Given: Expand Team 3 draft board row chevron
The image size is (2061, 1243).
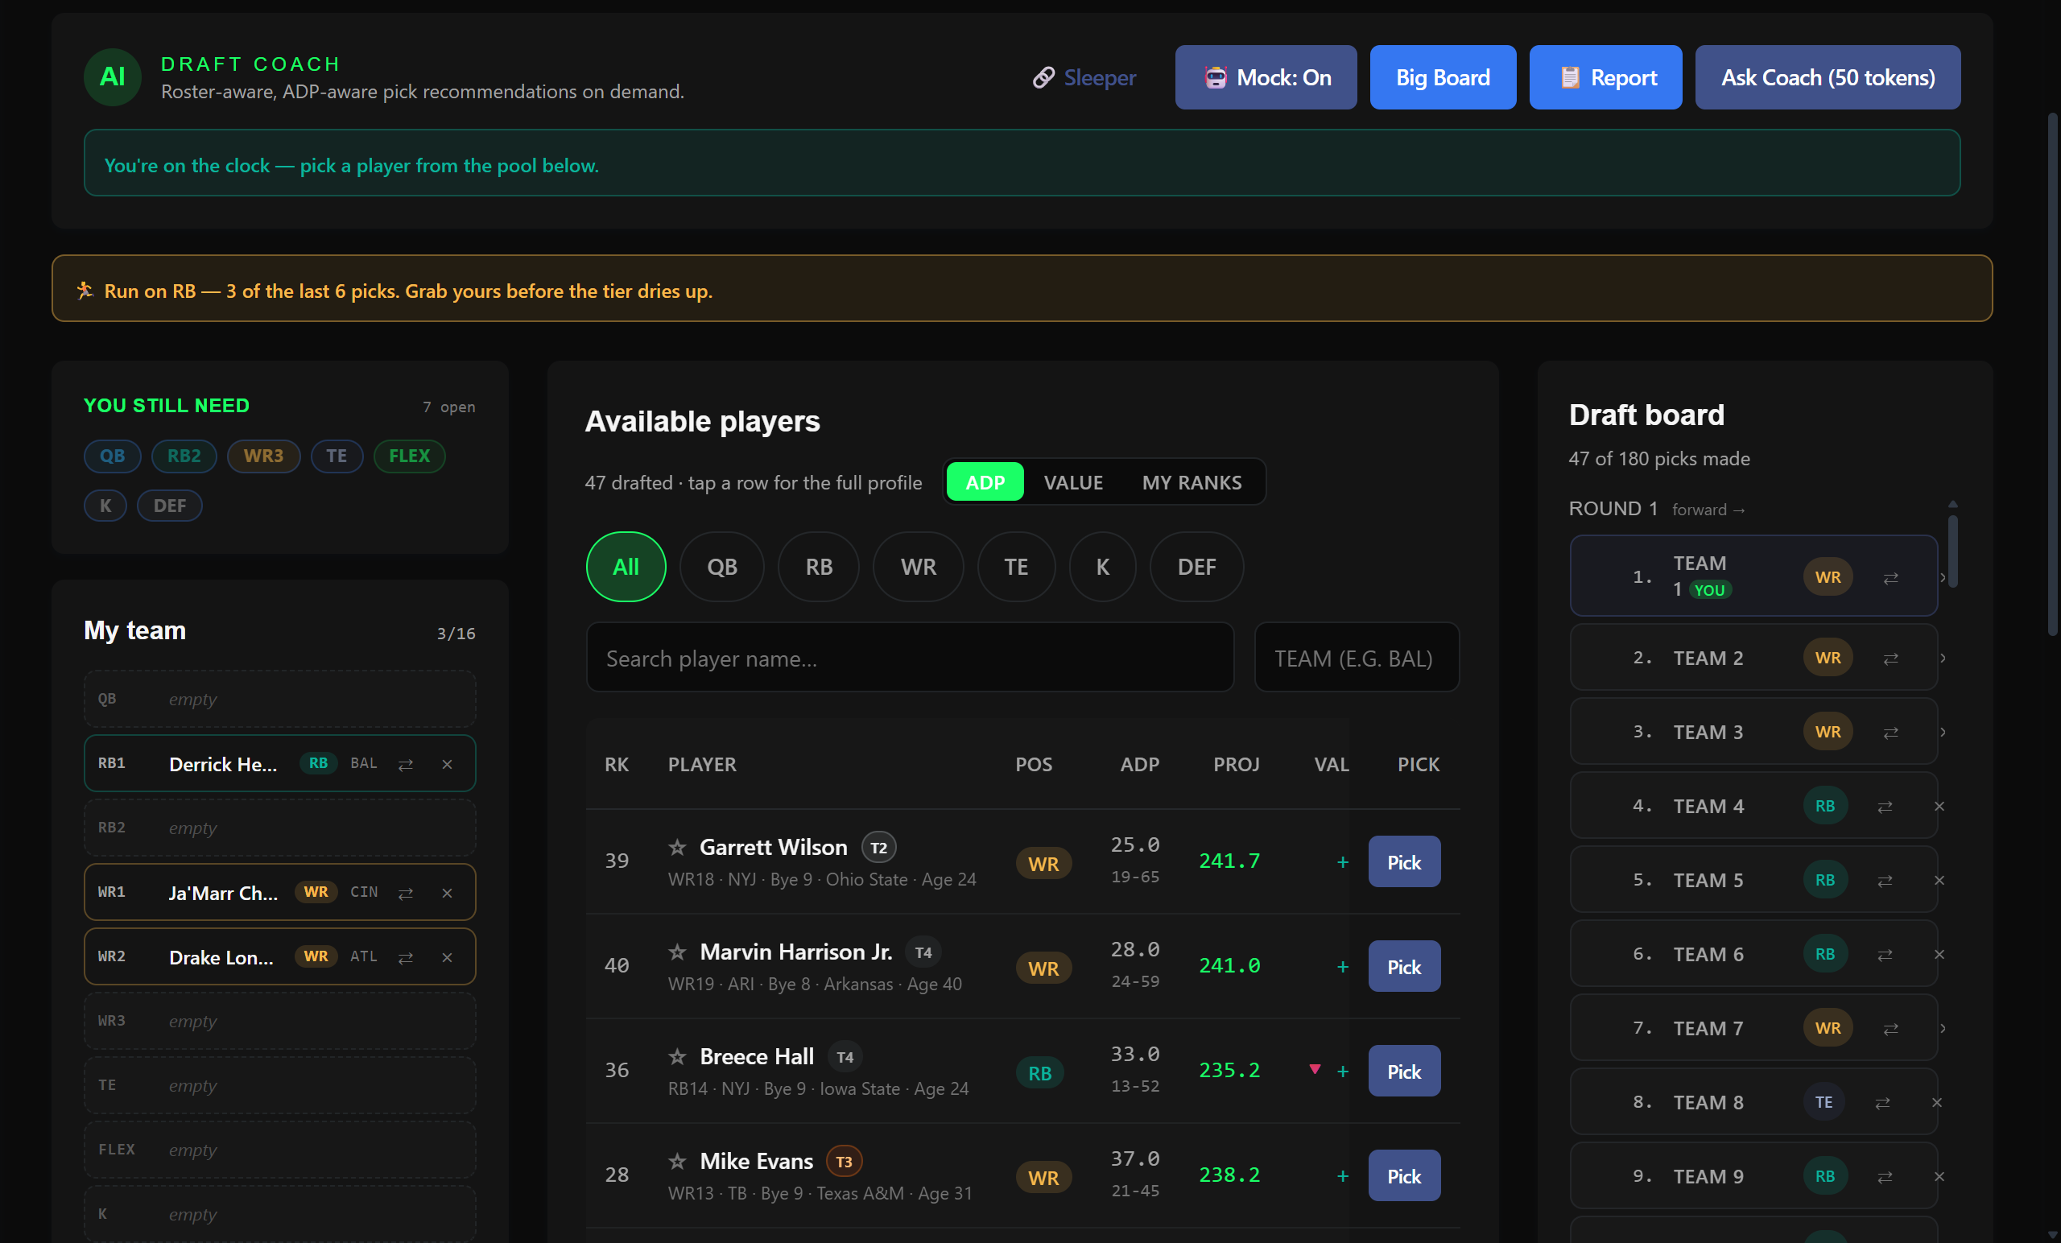Looking at the screenshot, I should [1942, 732].
